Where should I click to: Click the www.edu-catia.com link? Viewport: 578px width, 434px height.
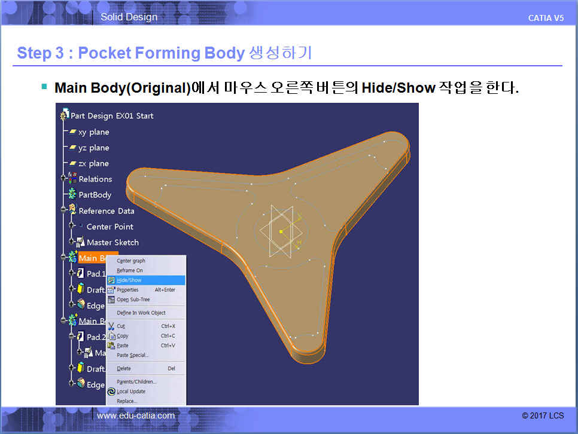tap(136, 415)
